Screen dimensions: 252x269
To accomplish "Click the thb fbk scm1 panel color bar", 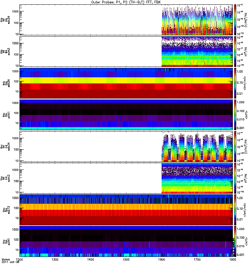I will point(235,115).
